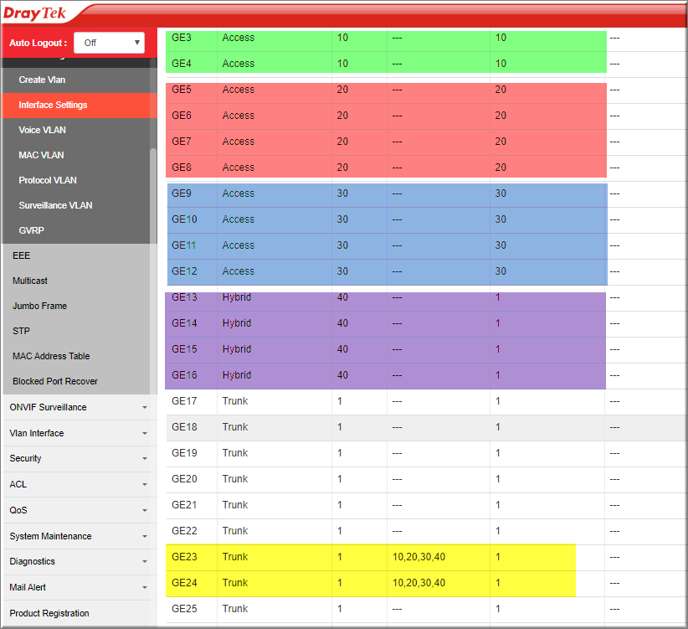Select the GE9 port cell
Image resolution: width=688 pixels, height=629 pixels.
click(192, 193)
